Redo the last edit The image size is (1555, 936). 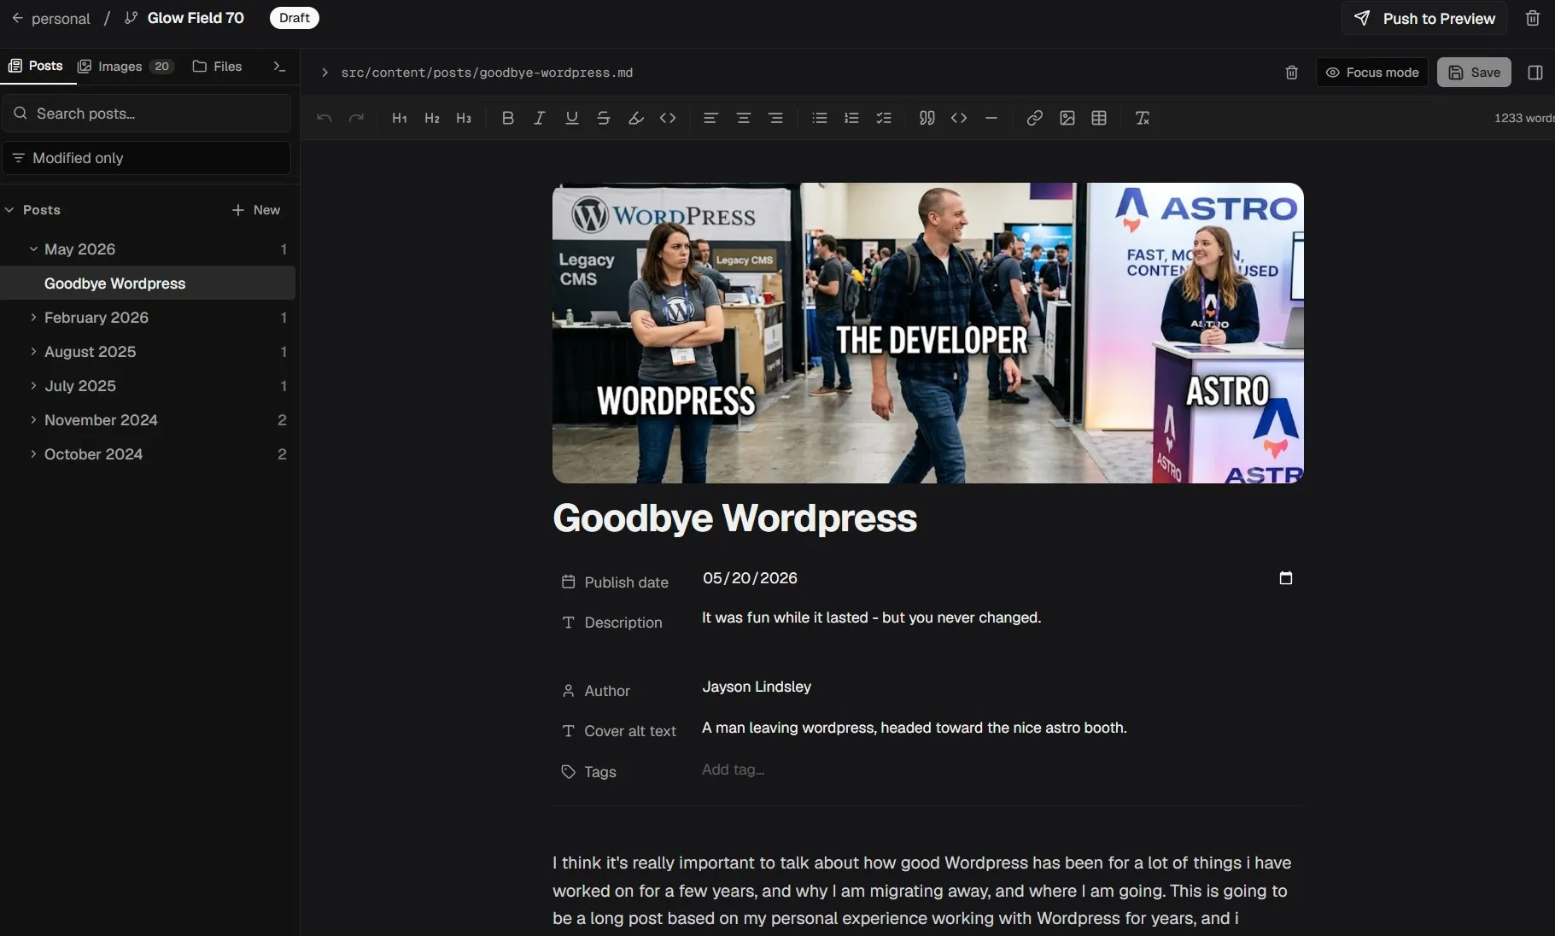click(356, 118)
